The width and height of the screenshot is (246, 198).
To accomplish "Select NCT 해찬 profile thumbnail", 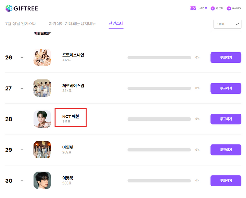I will click(42, 119).
